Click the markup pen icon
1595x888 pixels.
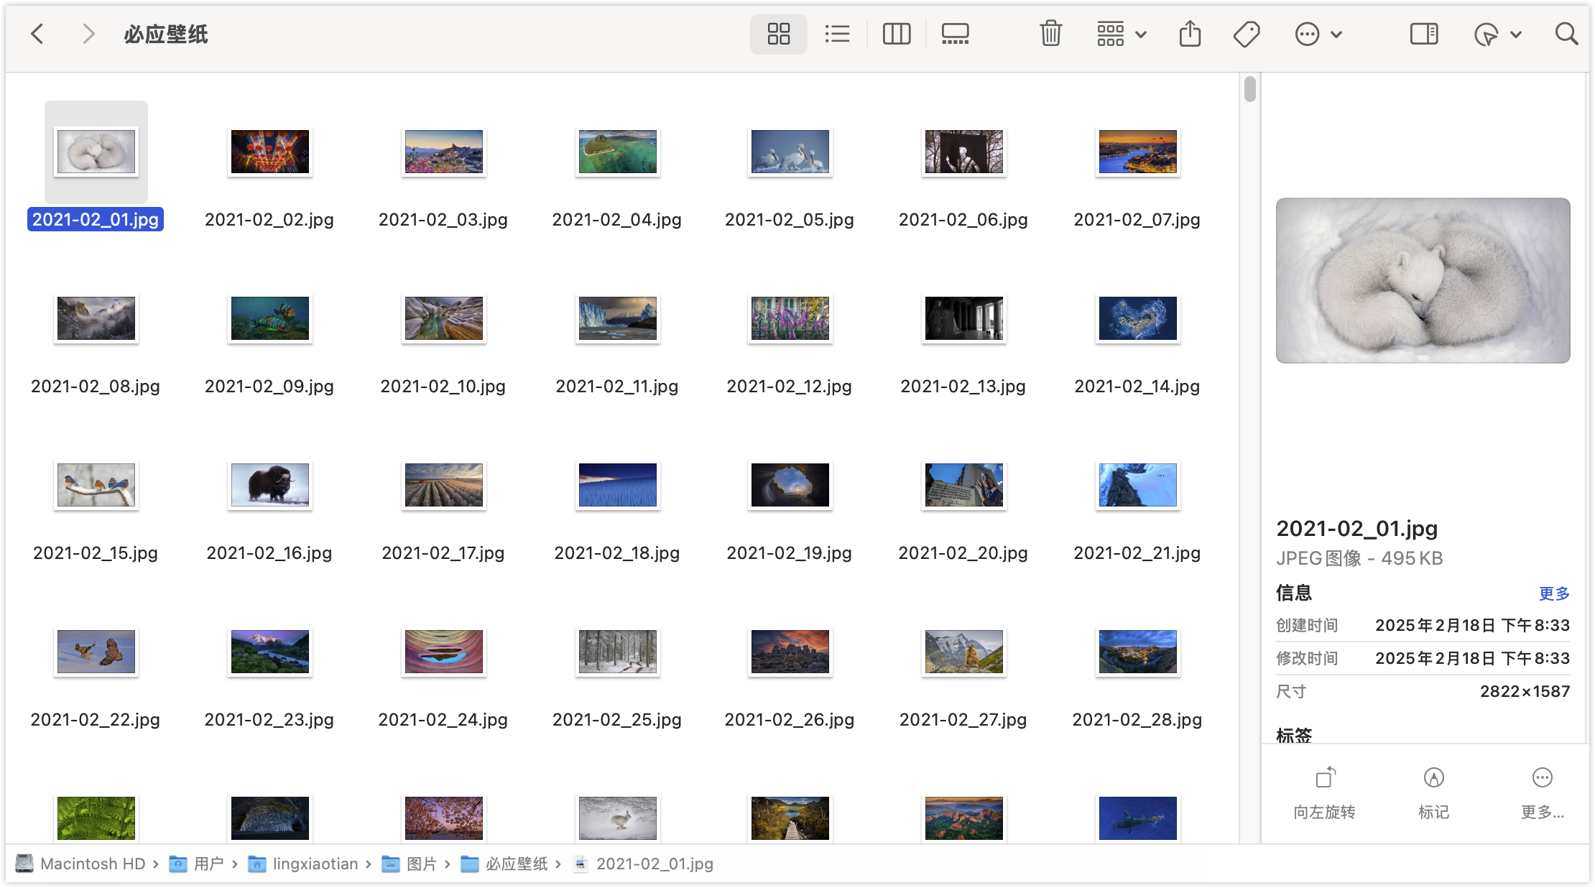tap(1433, 778)
